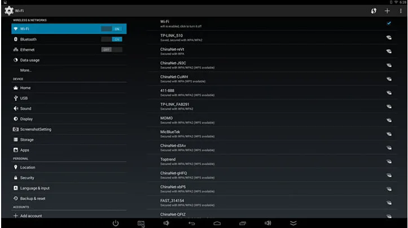Click signal icon for ChinaNet-d3Av
This screenshot has width=408, height=228.
389,148
